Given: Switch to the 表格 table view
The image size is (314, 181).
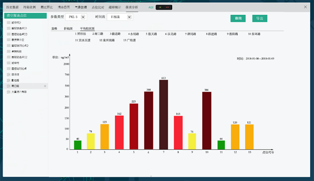Looking at the screenshot, I should coord(54,29).
